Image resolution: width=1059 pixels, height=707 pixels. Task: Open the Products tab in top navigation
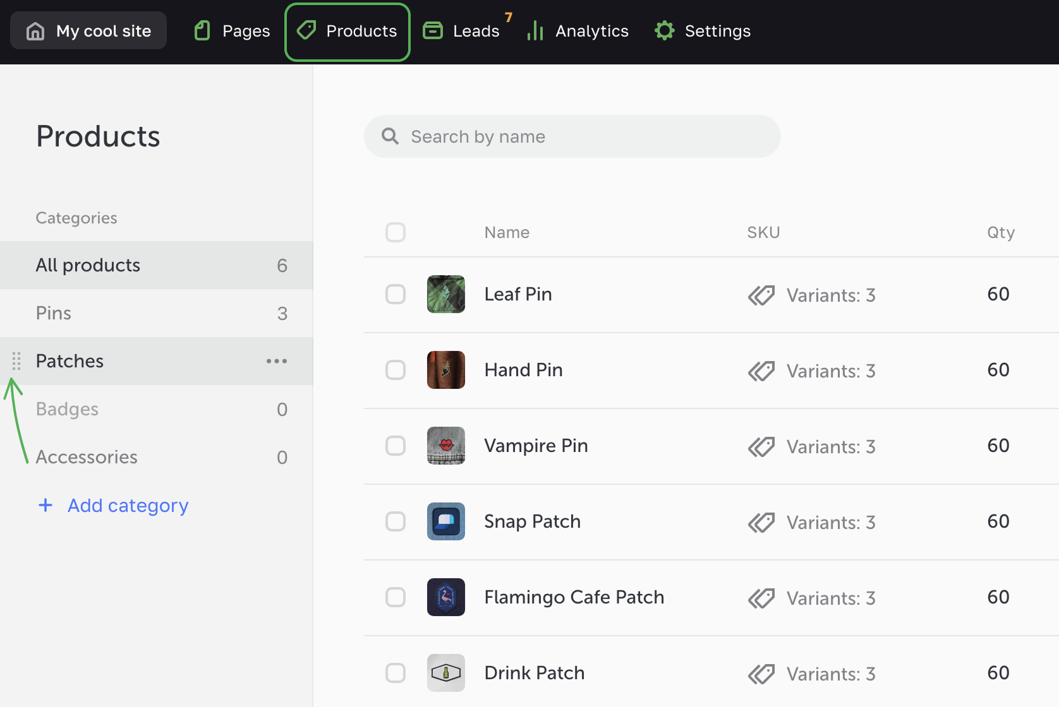tap(348, 32)
